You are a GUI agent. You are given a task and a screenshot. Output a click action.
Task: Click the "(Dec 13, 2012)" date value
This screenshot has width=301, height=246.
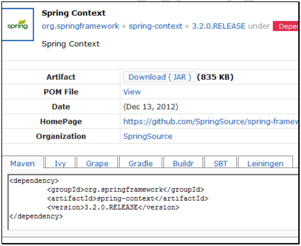(151, 107)
